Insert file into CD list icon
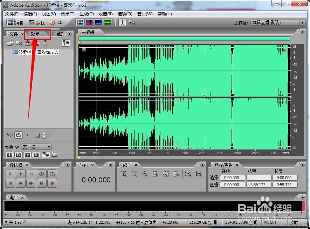 45,43
